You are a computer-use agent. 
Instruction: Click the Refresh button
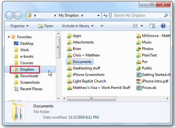point(105,15)
